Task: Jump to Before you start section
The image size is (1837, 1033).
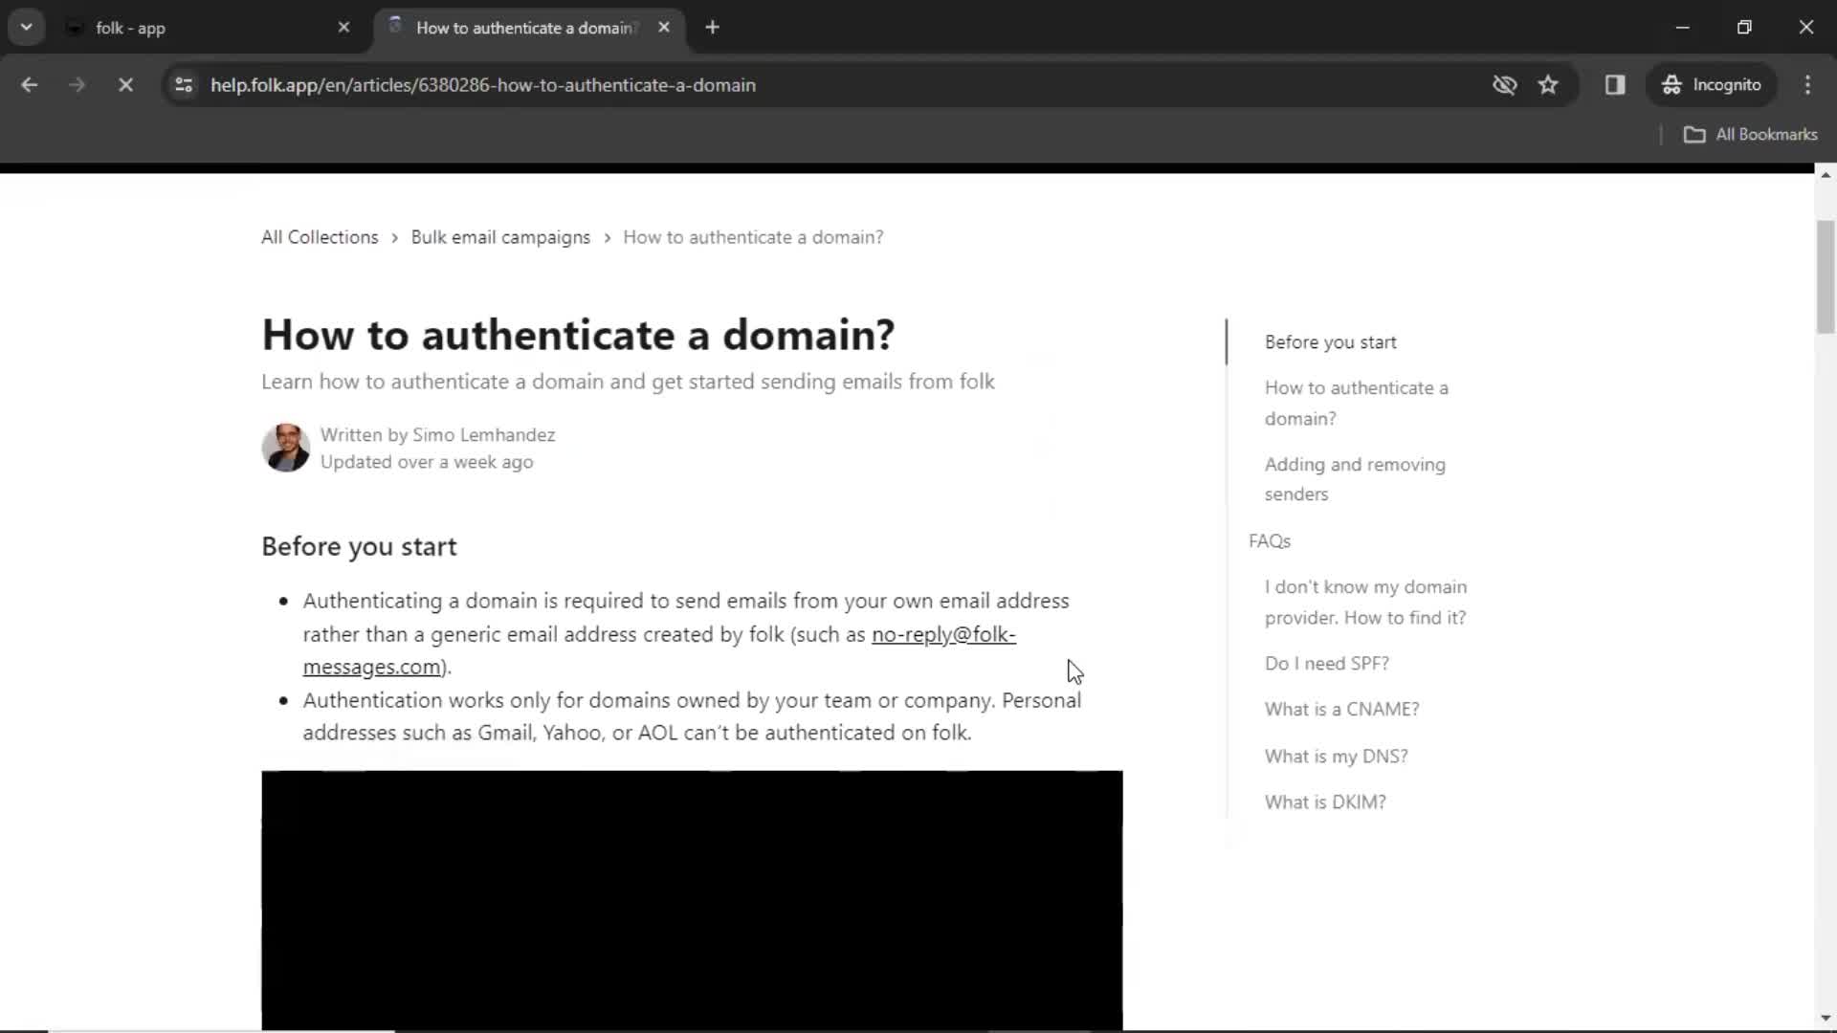Action: (x=1330, y=342)
